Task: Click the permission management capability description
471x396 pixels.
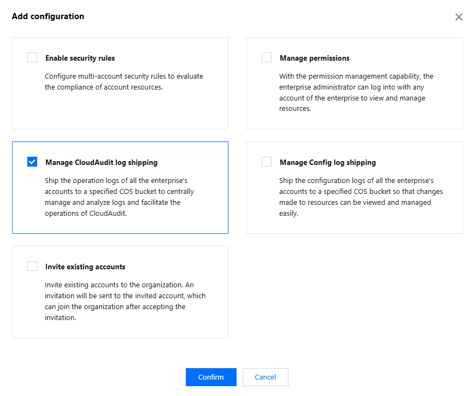Action: (356, 92)
